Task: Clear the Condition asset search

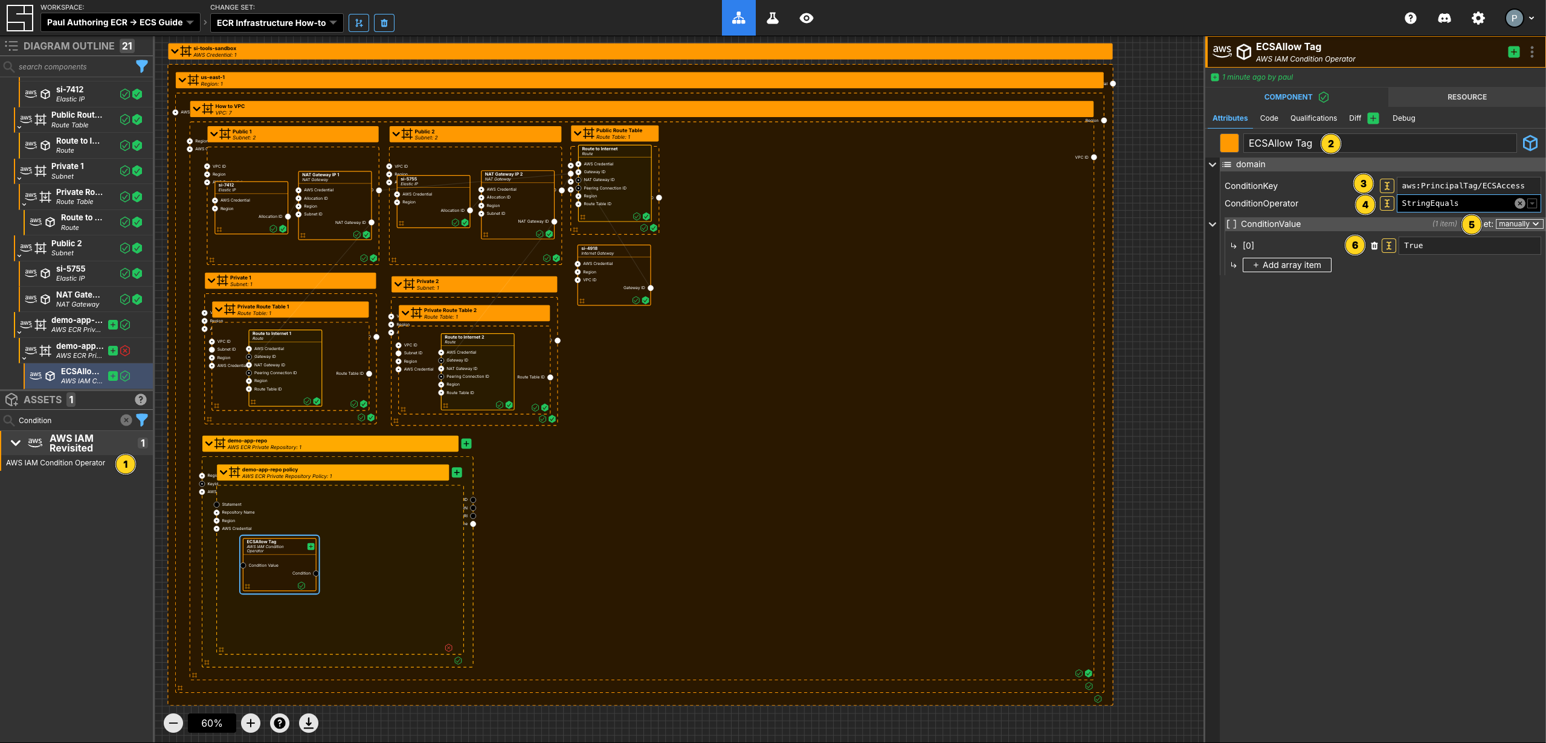Action: 126,420
